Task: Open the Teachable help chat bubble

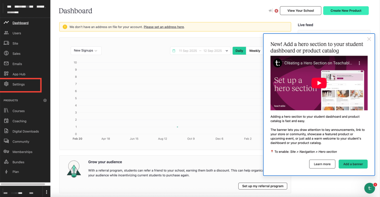Action: pyautogui.click(x=369, y=188)
